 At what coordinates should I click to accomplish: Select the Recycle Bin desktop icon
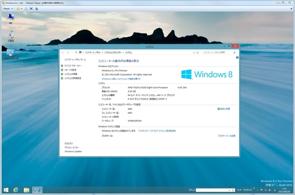[11, 36]
